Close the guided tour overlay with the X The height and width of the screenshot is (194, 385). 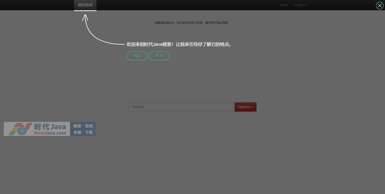click(x=380, y=5)
